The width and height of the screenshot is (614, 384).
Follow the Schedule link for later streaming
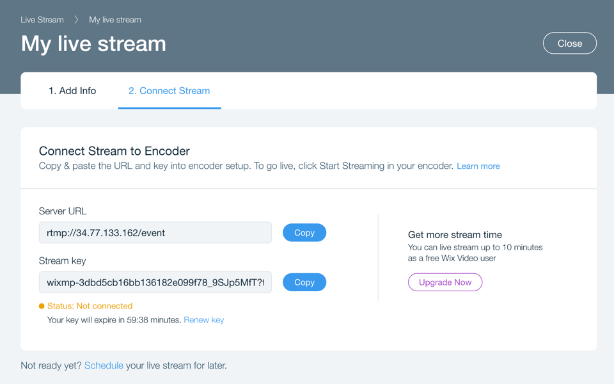pos(104,365)
